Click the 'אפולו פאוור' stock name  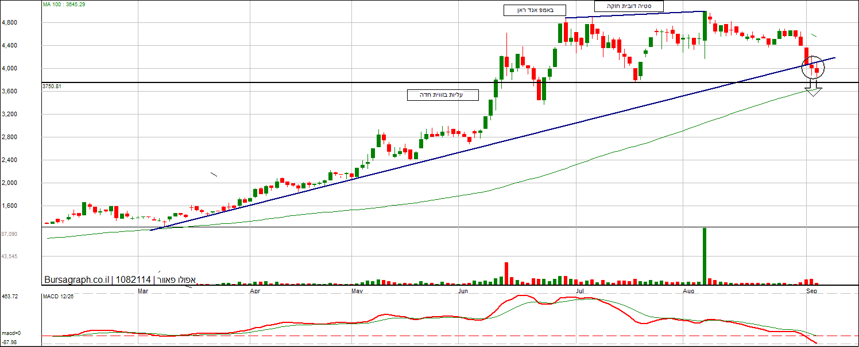click(176, 280)
